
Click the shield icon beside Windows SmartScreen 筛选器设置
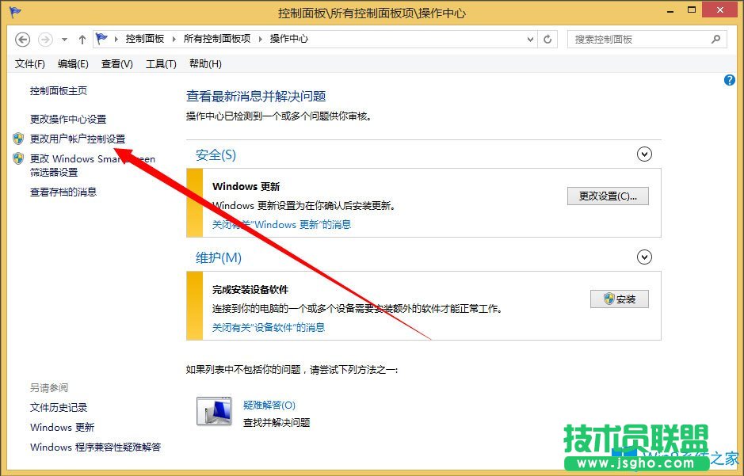pos(18,158)
